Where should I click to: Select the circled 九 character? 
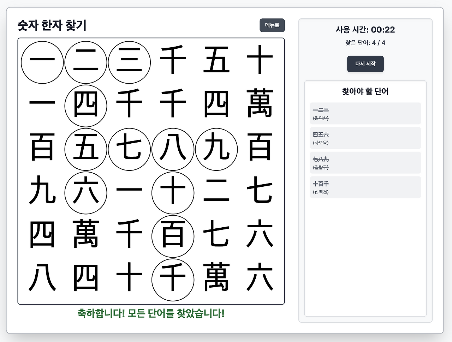pyautogui.click(x=217, y=149)
